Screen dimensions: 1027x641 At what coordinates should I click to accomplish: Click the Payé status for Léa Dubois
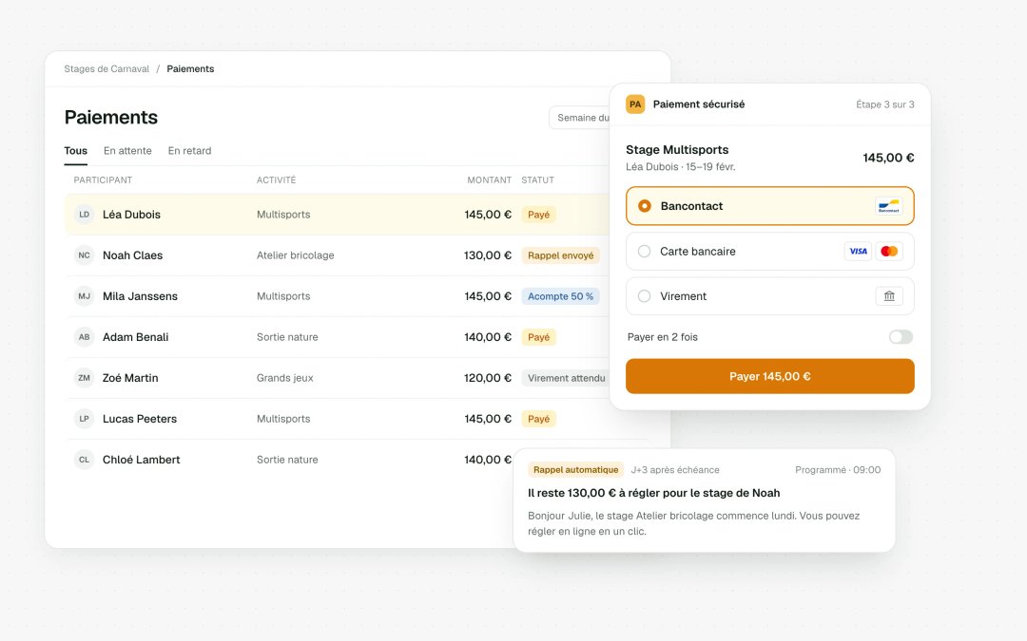point(538,215)
